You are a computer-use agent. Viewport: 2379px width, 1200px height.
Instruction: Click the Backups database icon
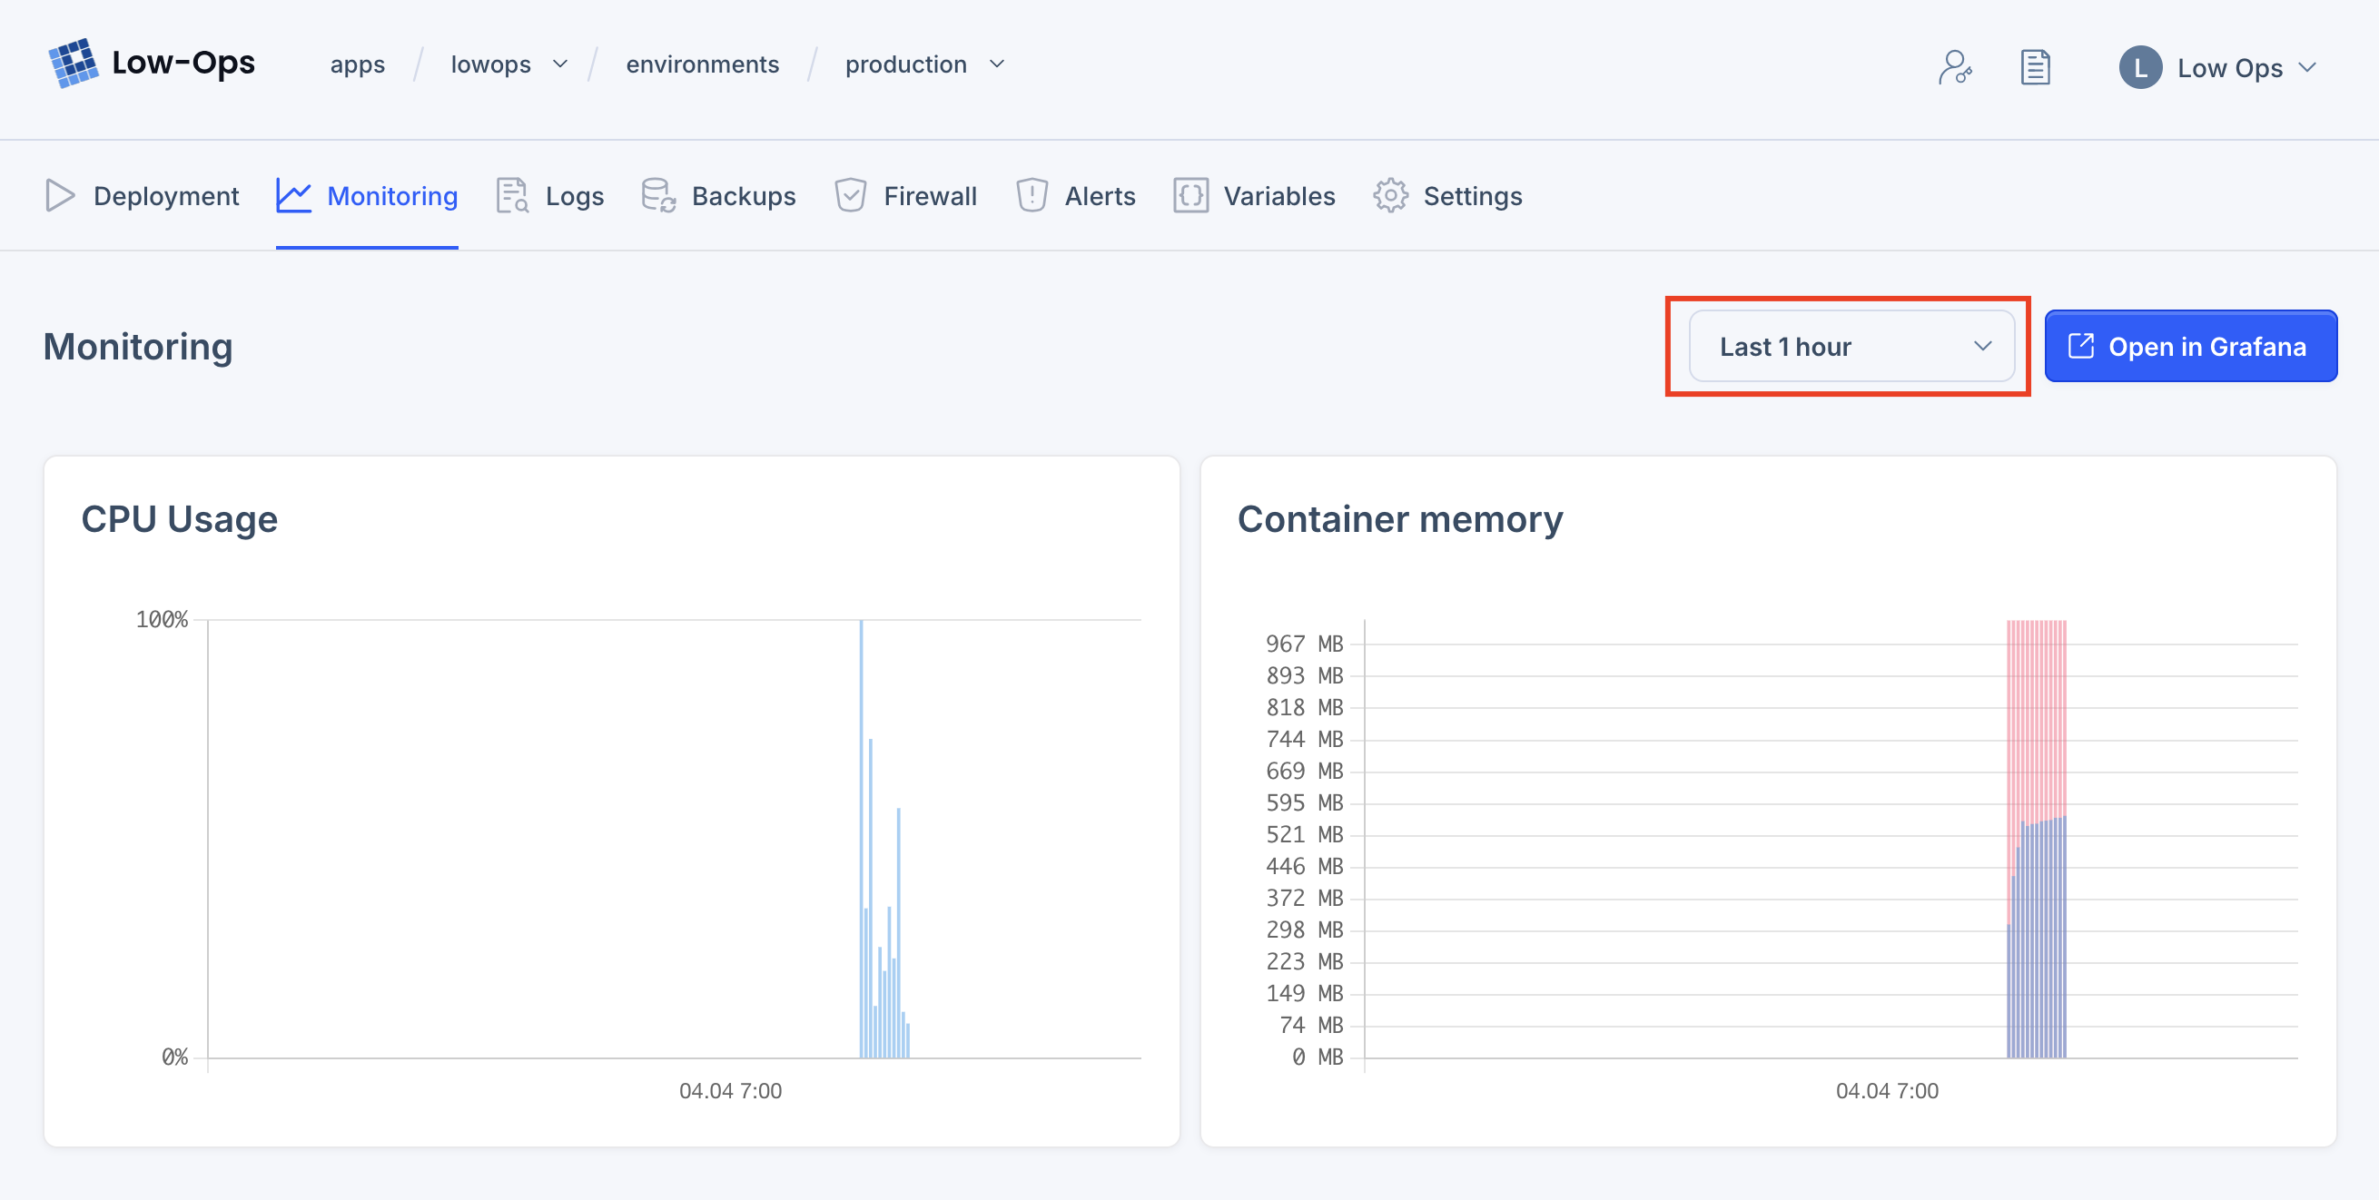click(658, 196)
